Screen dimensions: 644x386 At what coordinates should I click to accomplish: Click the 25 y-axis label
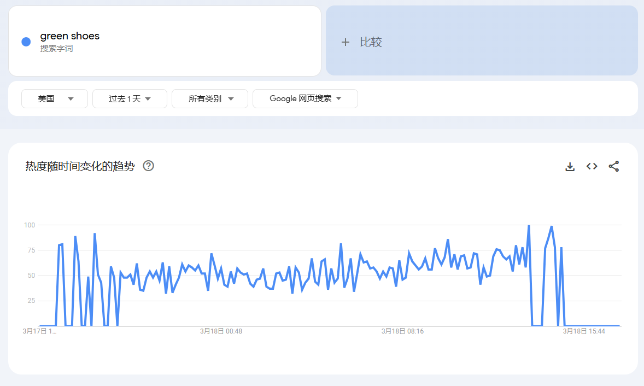pyautogui.click(x=31, y=301)
